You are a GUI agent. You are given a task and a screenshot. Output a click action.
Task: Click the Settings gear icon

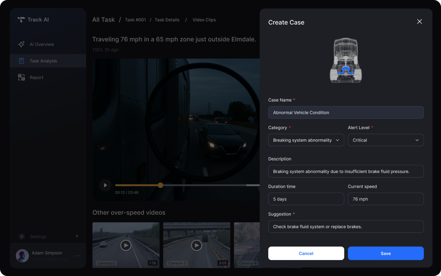[22, 236]
